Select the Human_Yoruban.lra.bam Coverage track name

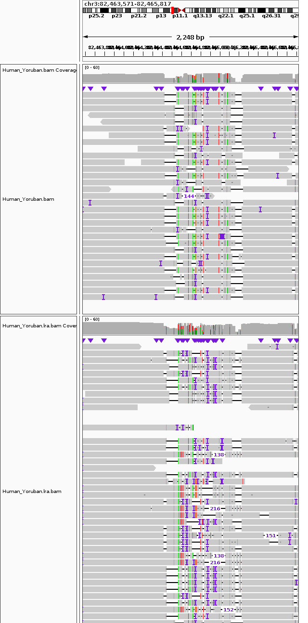pyautogui.click(x=39, y=326)
